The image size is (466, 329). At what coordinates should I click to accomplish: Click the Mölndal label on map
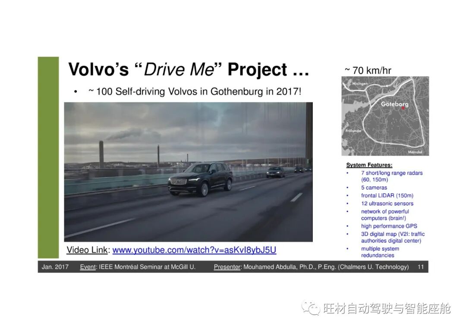[415, 152]
